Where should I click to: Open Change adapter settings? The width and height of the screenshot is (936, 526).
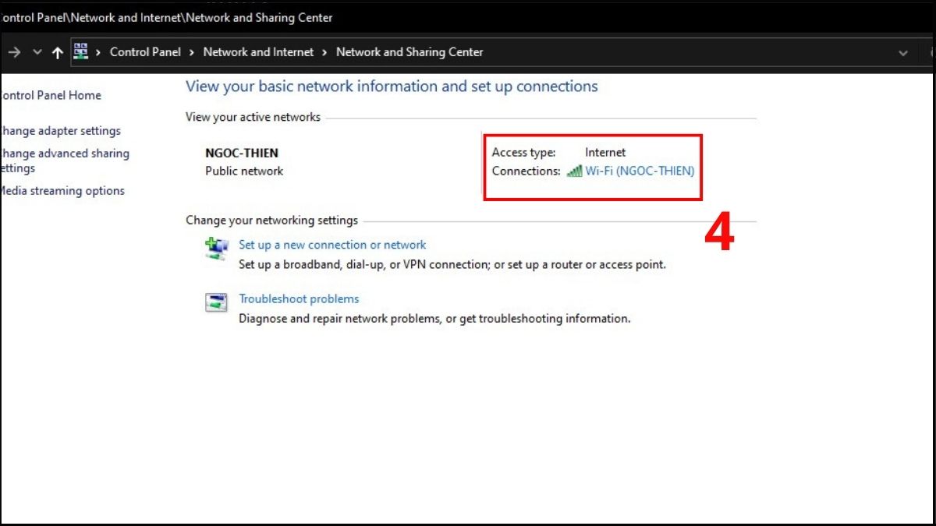[x=60, y=130]
